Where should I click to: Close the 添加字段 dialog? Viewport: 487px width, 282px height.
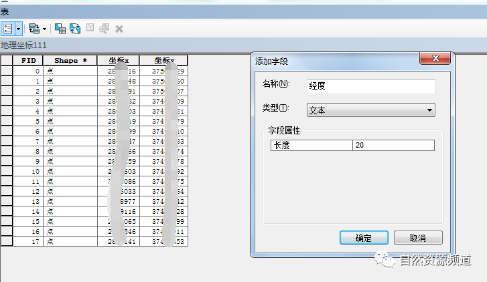435,58
